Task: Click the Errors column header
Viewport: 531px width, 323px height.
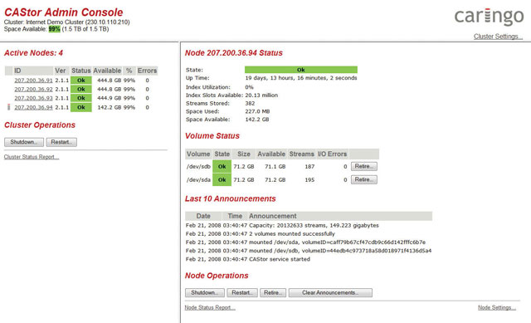Action: (x=147, y=71)
